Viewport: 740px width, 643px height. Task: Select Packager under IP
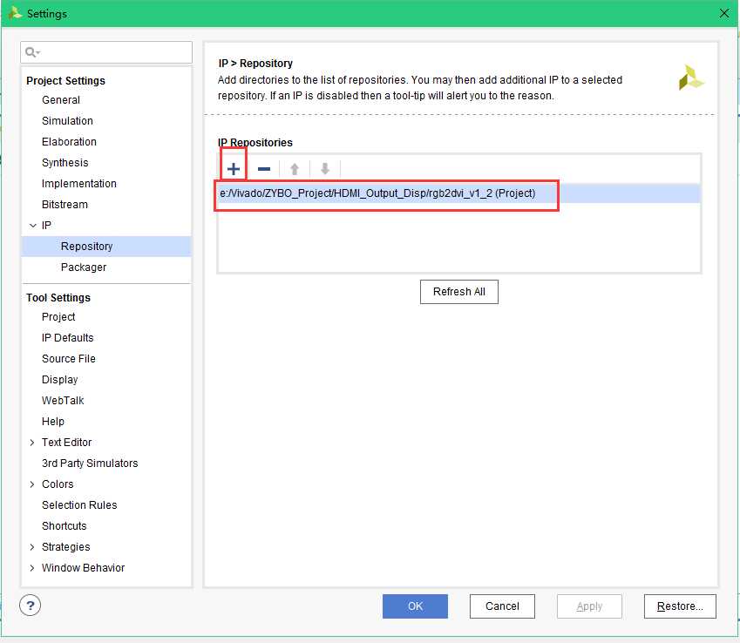tap(84, 267)
